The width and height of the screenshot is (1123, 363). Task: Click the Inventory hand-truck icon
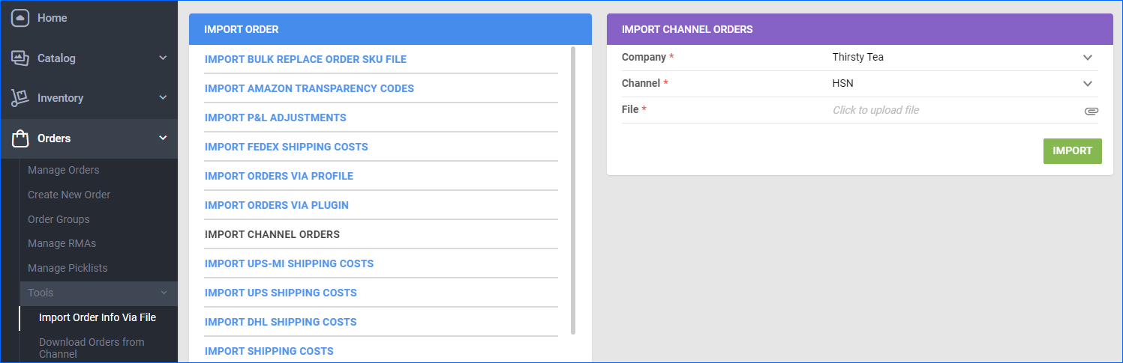(x=20, y=98)
